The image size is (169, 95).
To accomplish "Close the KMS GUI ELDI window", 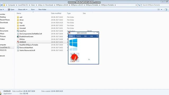I will (x=97, y=32).
